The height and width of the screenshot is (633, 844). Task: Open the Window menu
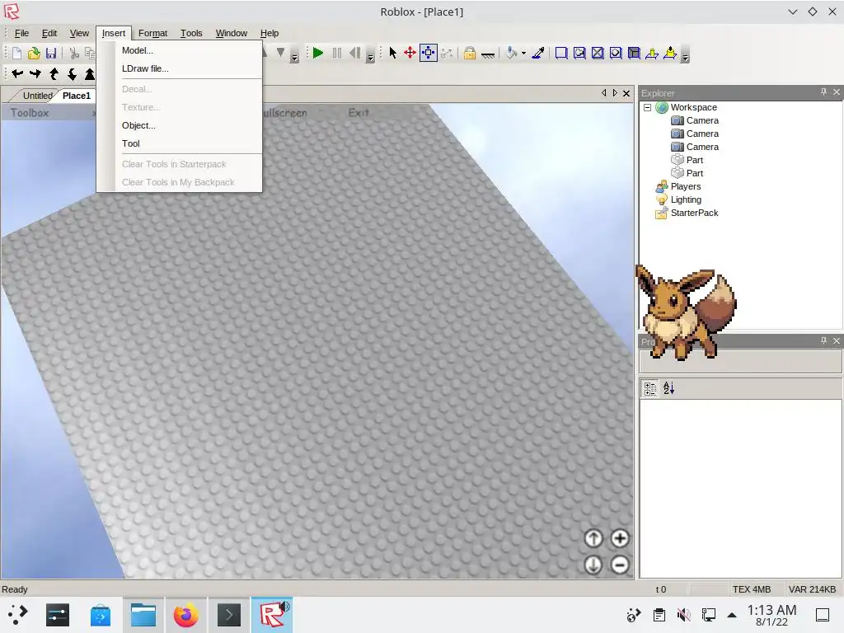232,33
